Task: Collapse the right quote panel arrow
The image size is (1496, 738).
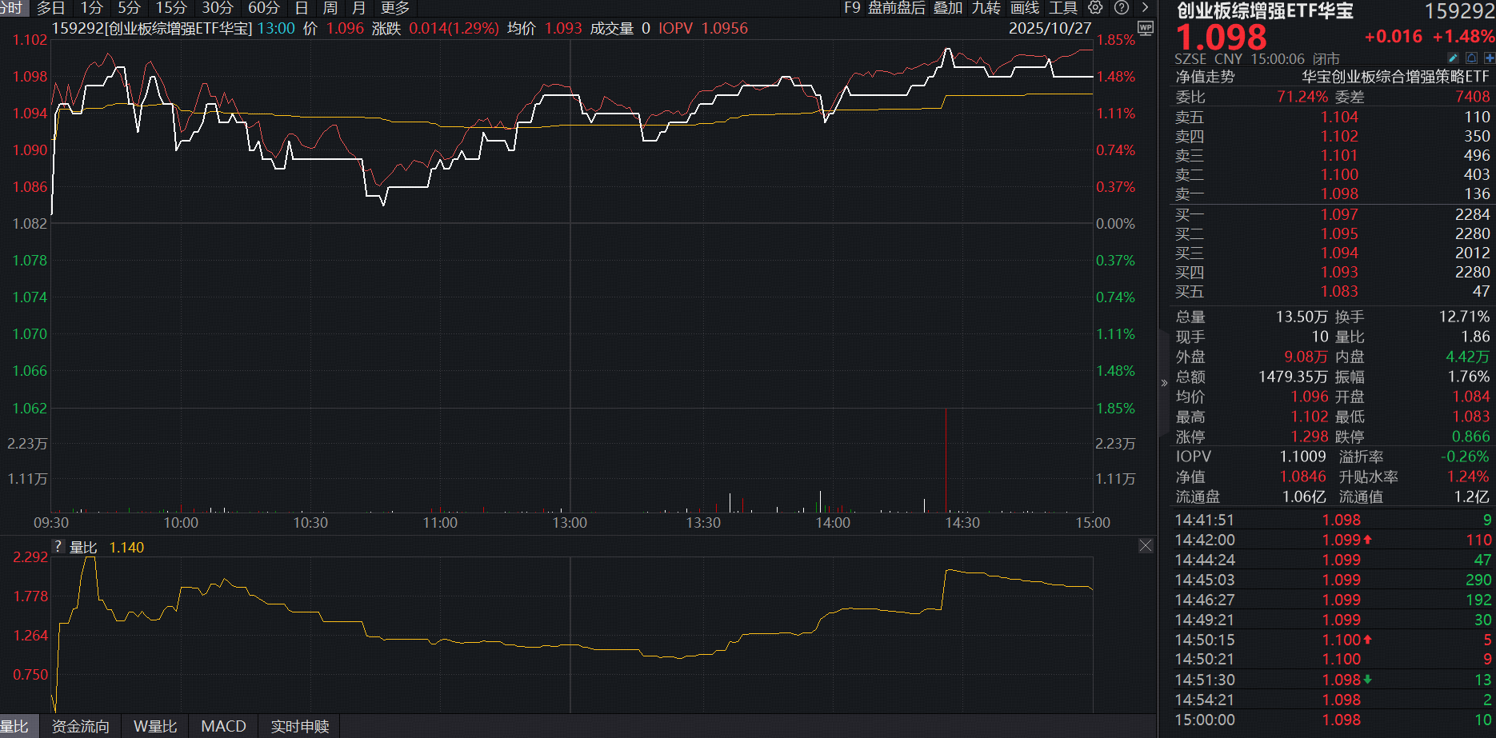Action: [x=1164, y=383]
